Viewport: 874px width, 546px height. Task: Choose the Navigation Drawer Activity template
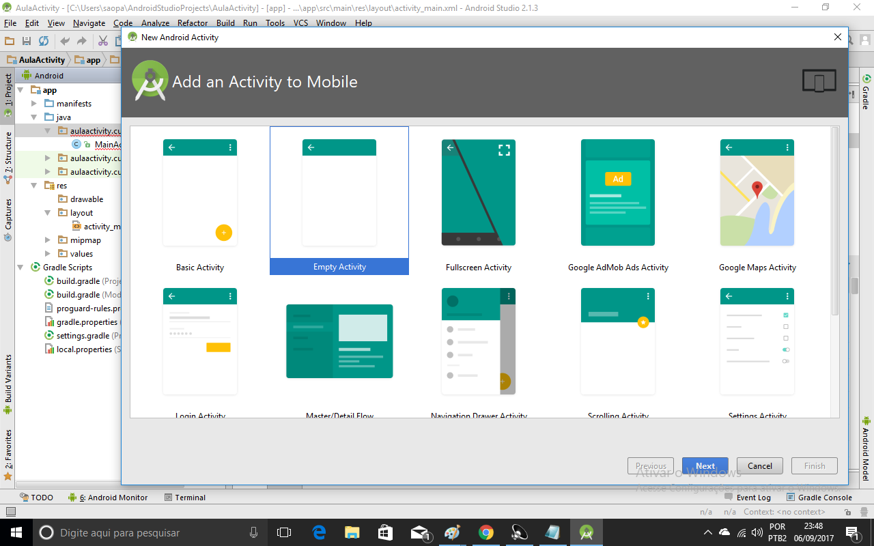tap(479, 341)
